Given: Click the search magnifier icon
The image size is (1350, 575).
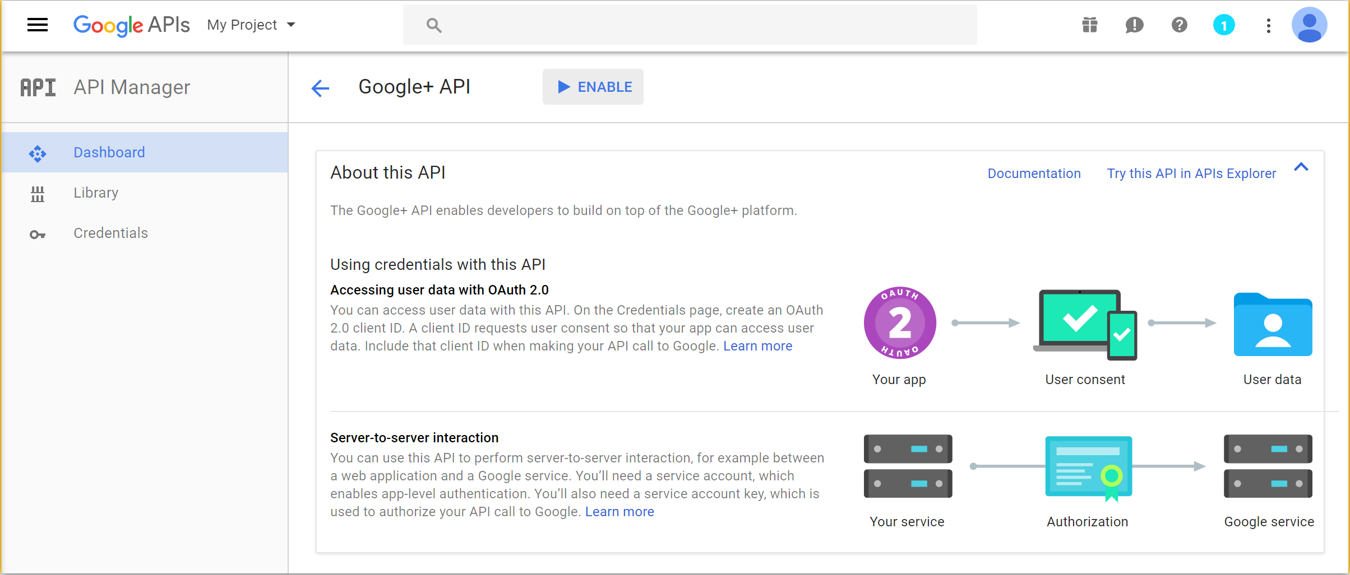Looking at the screenshot, I should pyautogui.click(x=434, y=25).
